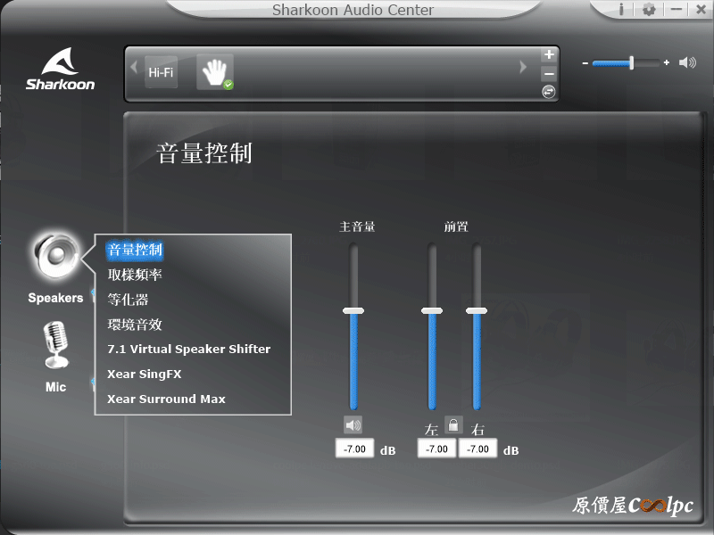The height and width of the screenshot is (535, 714).
Task: Adjust the 前置 left channel slider handle
Action: coord(432,310)
